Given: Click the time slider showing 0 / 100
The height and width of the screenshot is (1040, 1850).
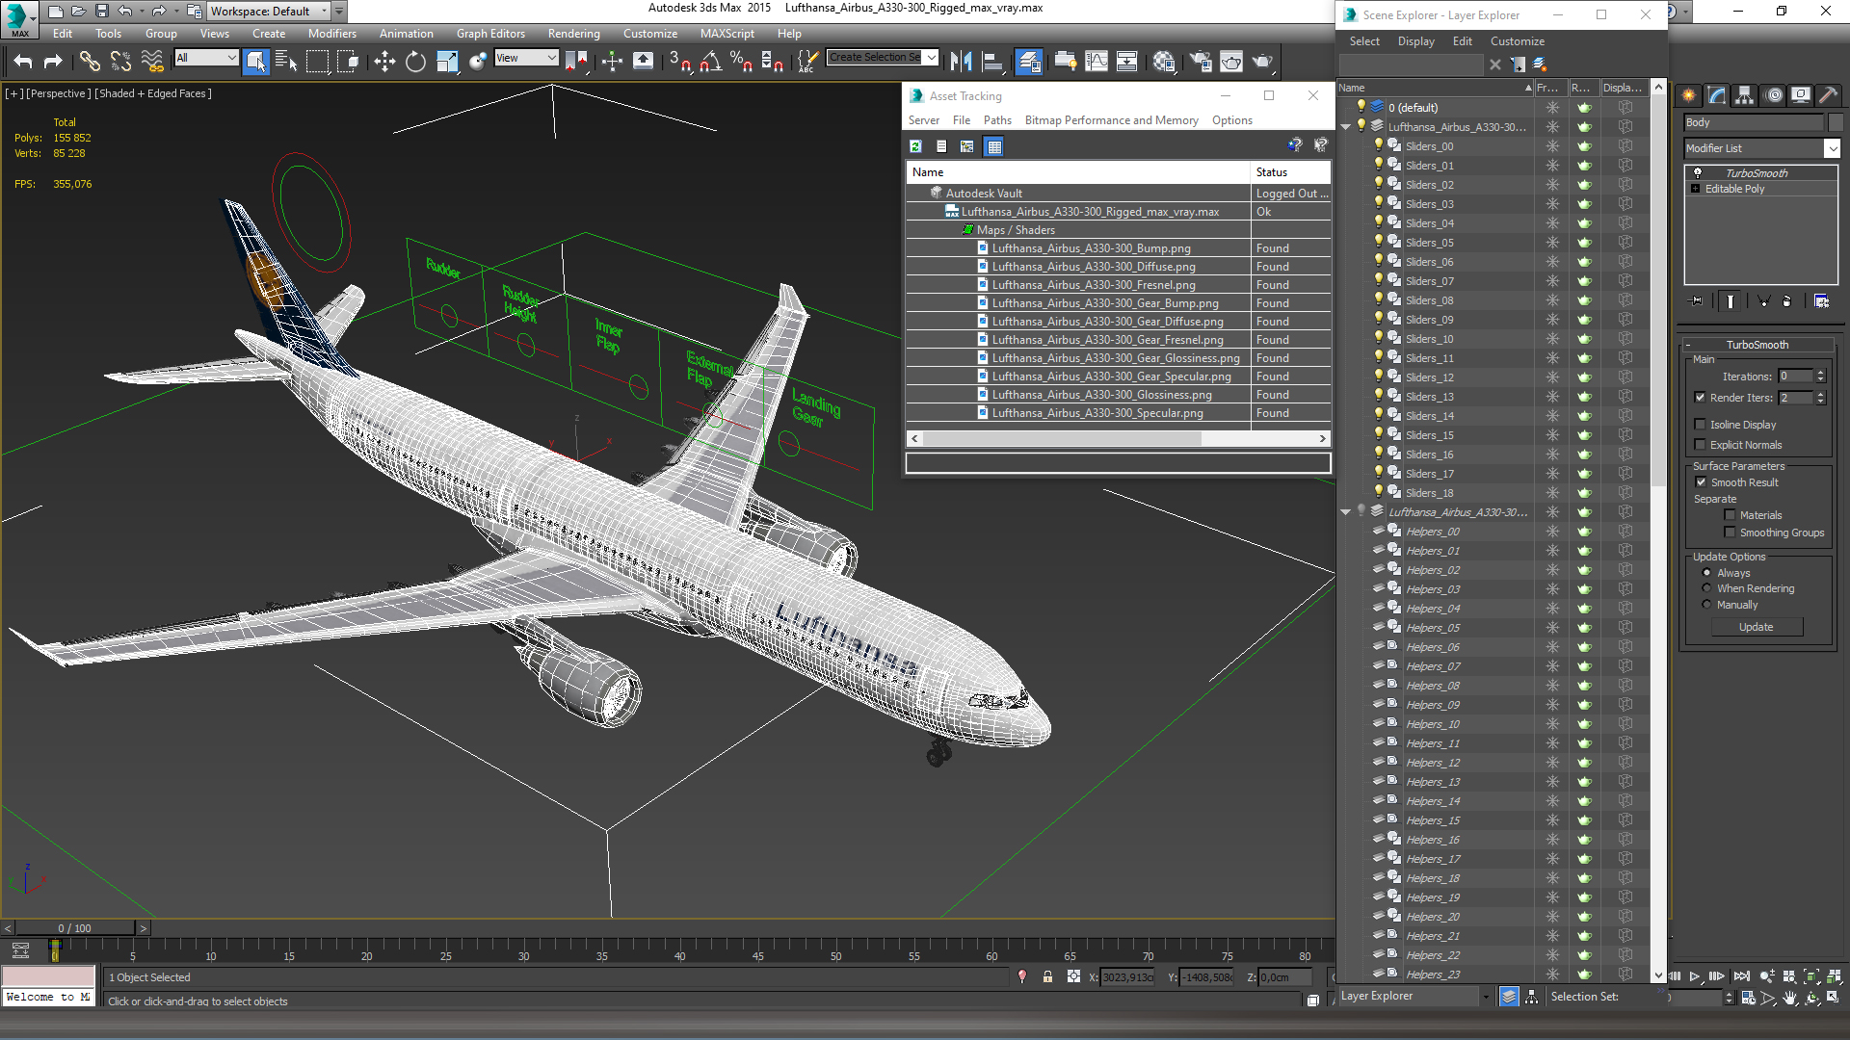Looking at the screenshot, I should click(x=75, y=928).
